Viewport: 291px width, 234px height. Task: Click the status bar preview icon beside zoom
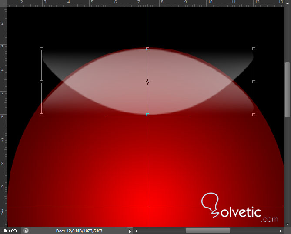click(x=26, y=231)
